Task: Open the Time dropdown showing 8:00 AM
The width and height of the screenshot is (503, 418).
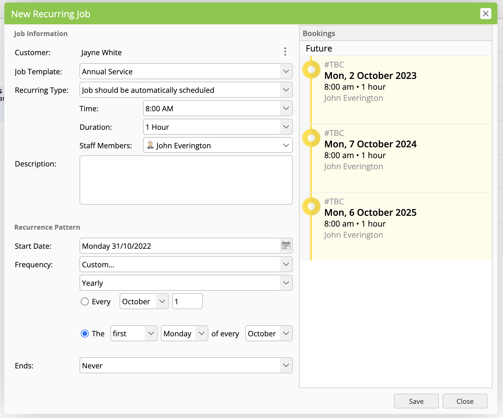Action: 218,109
